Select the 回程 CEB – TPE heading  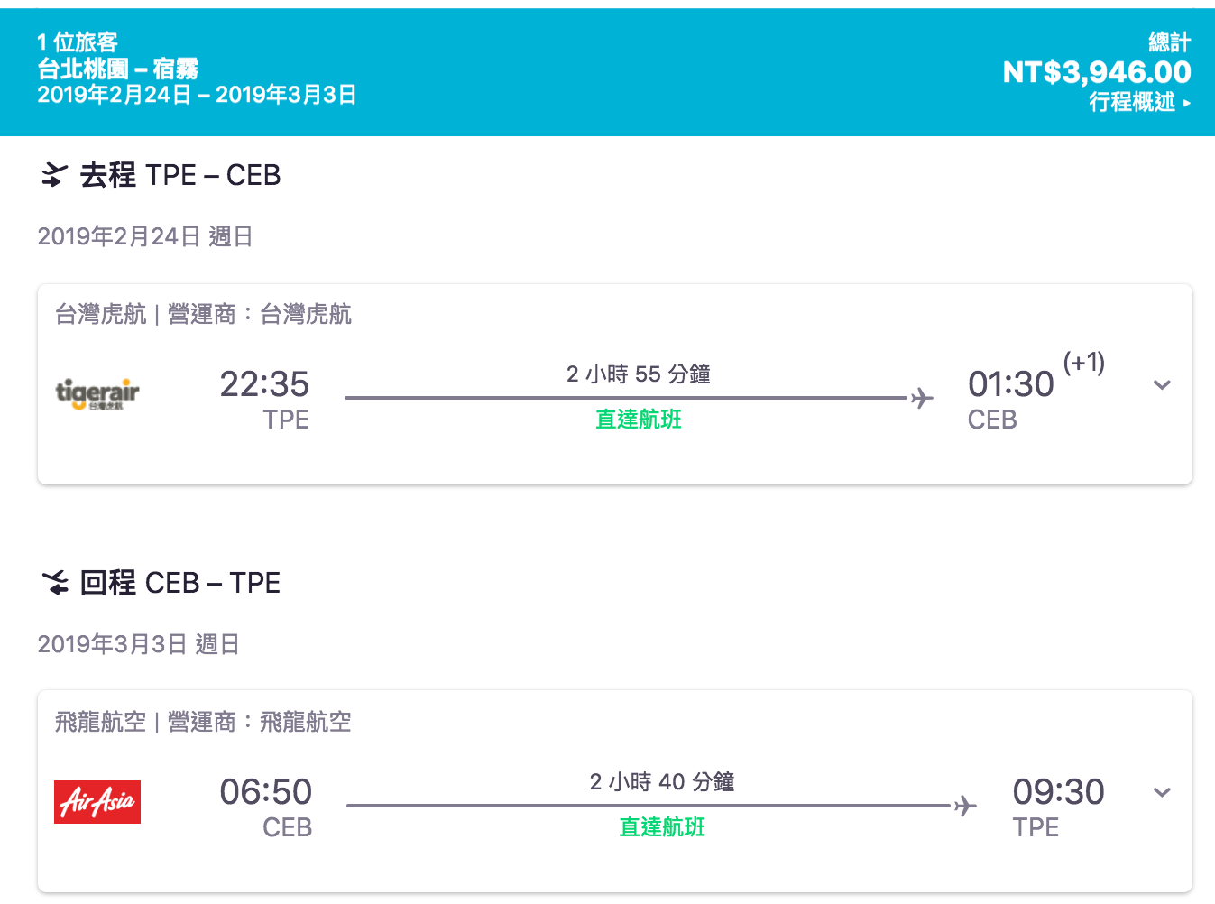(179, 583)
